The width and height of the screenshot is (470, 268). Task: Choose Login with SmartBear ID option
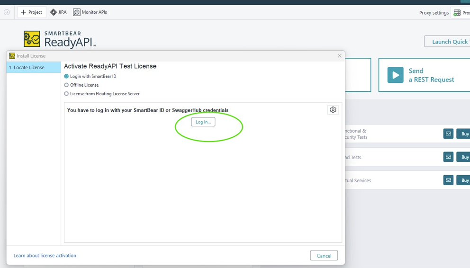(x=90, y=76)
